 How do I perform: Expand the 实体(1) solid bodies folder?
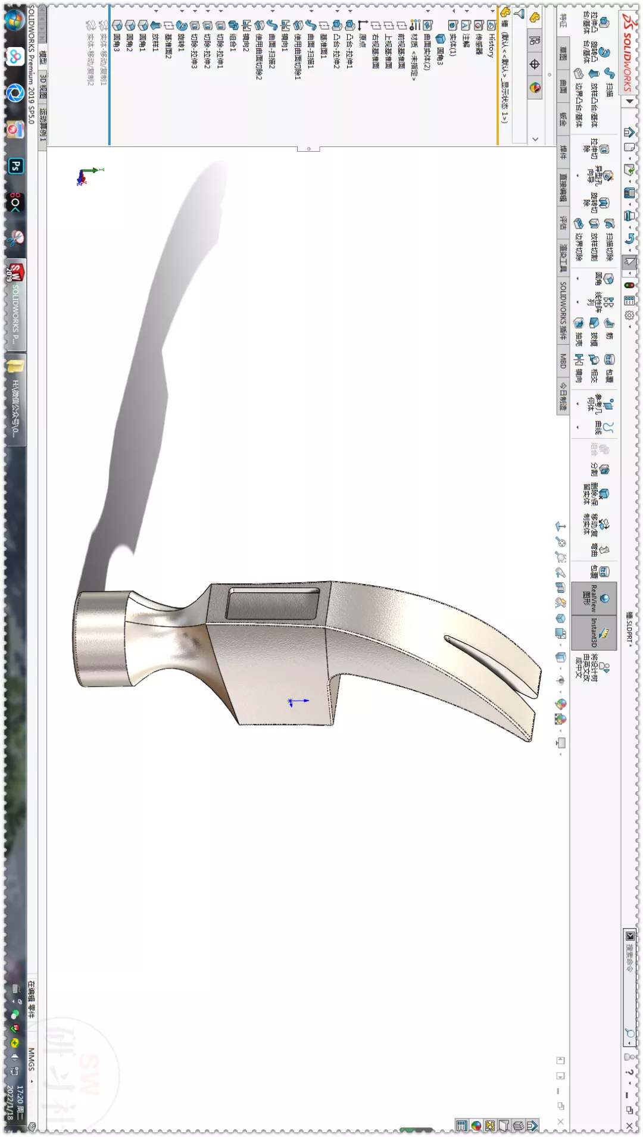tap(454, 11)
